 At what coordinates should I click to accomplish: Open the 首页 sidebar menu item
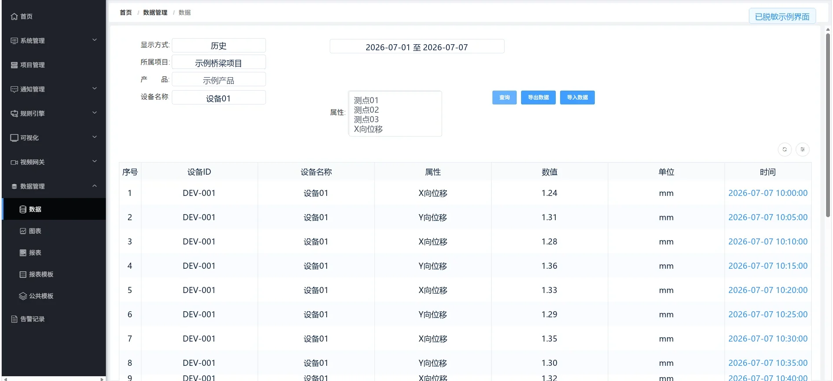coord(54,16)
